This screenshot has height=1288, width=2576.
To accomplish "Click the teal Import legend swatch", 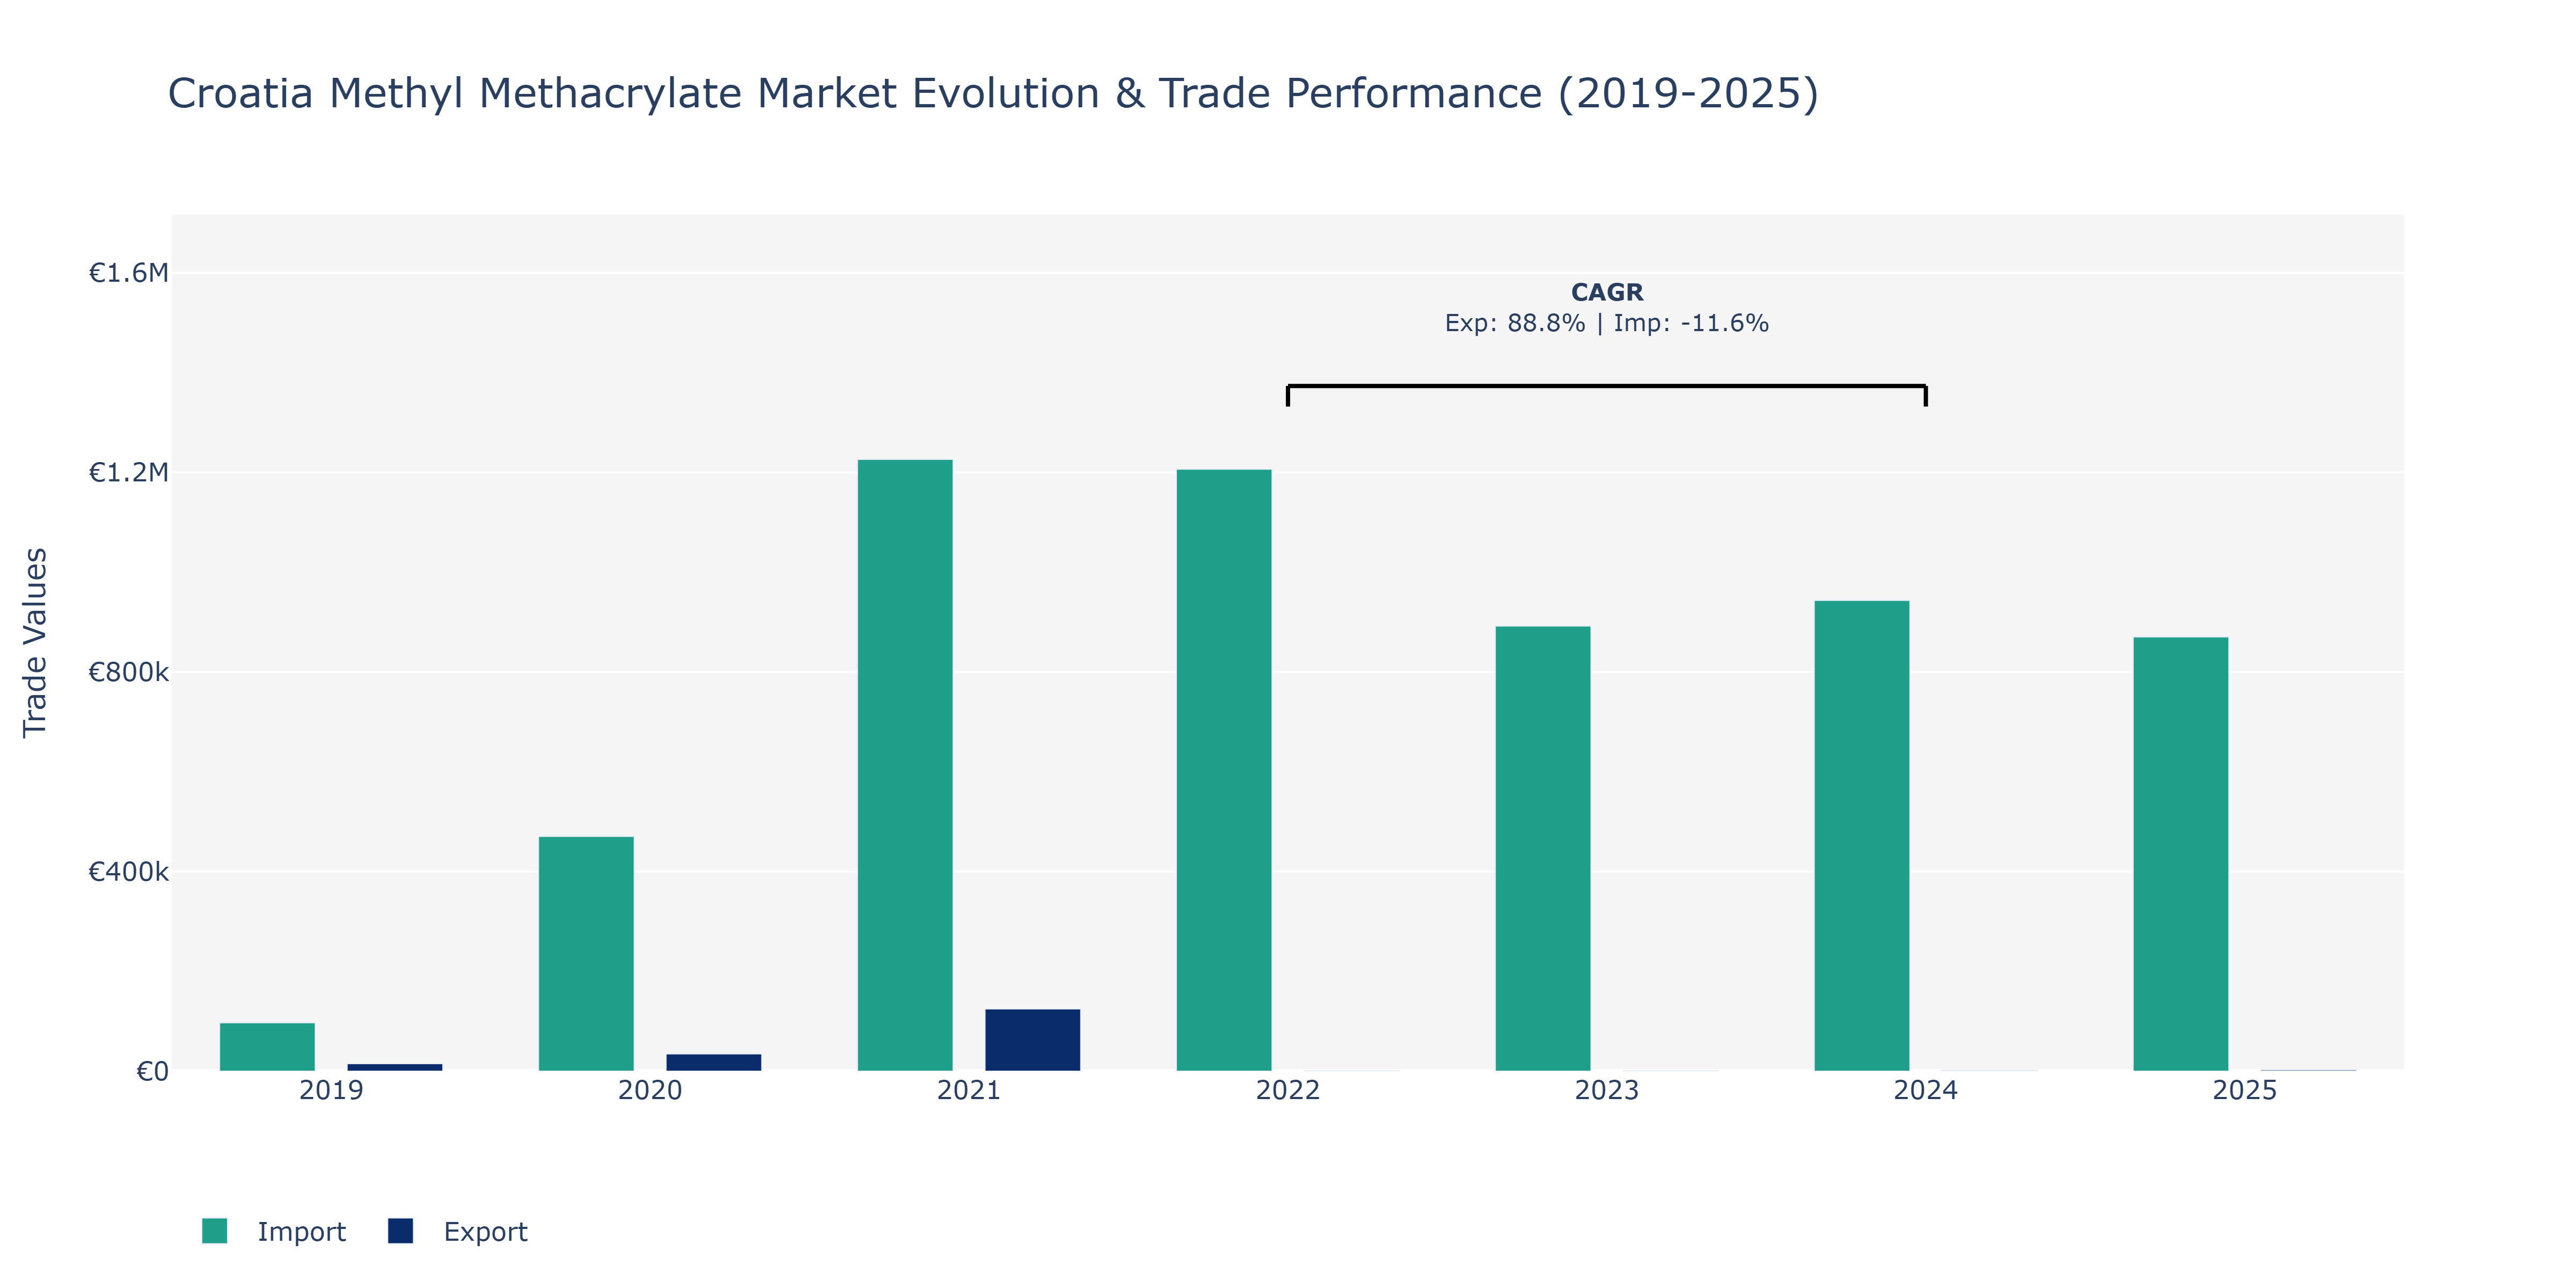I will 214,1231.
